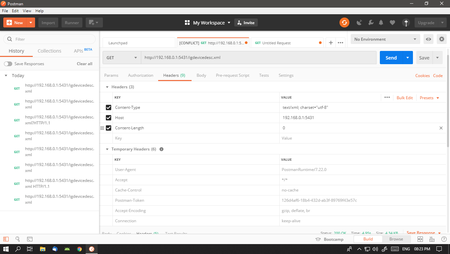450x254 pixels.
Task: Open the Upgrade dropdown arrow
Action: pyautogui.click(x=442, y=22)
